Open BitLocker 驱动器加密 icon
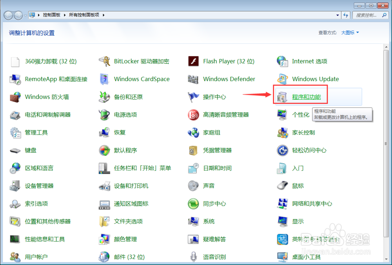 coord(105,61)
